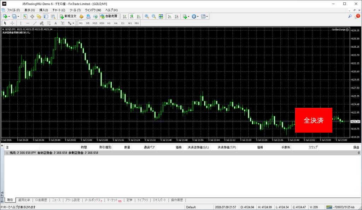Image resolution: width=362 pixels, height=210 pixels.
Task: Toggle the 自動売買 auto trading button
Action: pyautogui.click(x=109, y=16)
